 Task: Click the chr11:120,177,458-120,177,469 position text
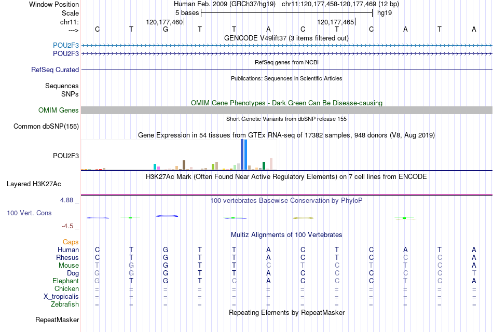340,4
